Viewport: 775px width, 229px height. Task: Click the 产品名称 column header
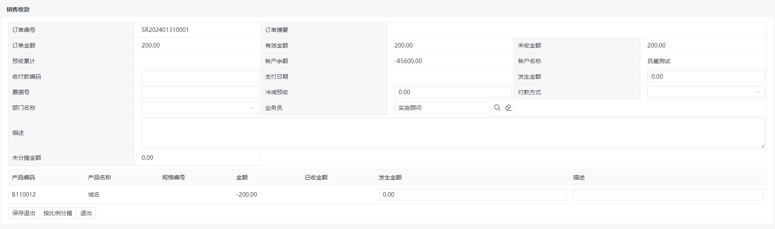point(99,177)
